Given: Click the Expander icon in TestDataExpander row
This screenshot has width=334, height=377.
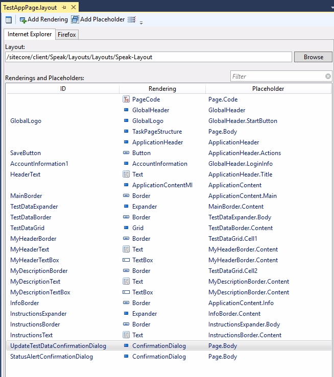Looking at the screenshot, I should pos(126,206).
